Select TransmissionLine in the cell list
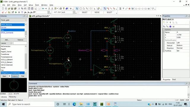This screenshot has width=190, height=107. tap(12, 57)
